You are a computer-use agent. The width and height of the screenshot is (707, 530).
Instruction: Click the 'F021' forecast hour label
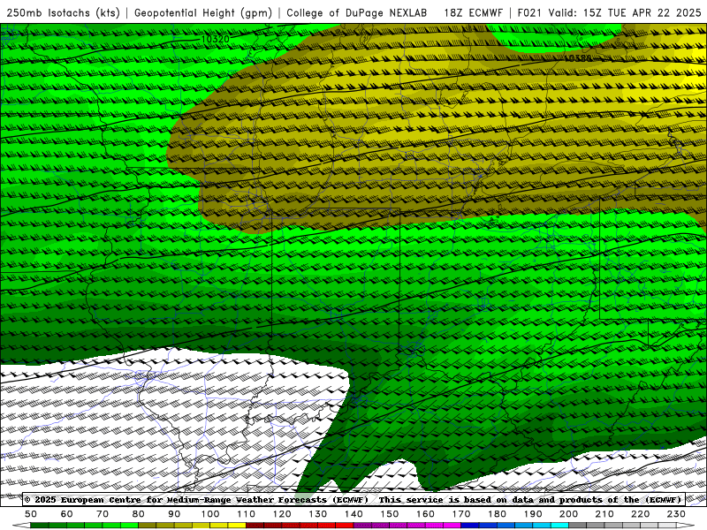tap(529, 12)
